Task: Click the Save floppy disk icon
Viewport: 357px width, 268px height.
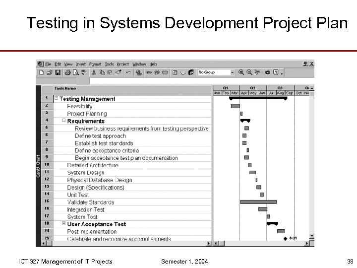Action: click(58, 72)
